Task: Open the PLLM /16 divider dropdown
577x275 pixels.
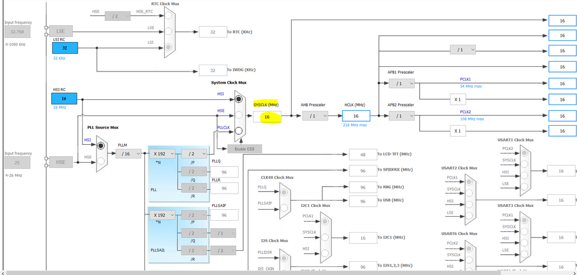Action: 128,154
